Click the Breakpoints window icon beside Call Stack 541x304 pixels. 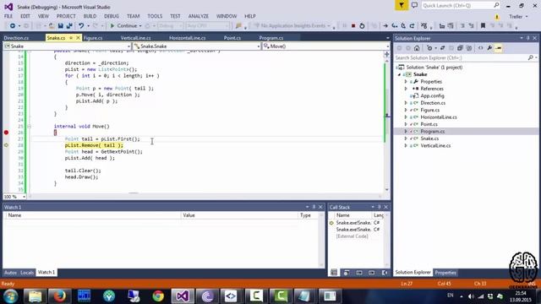point(347,273)
